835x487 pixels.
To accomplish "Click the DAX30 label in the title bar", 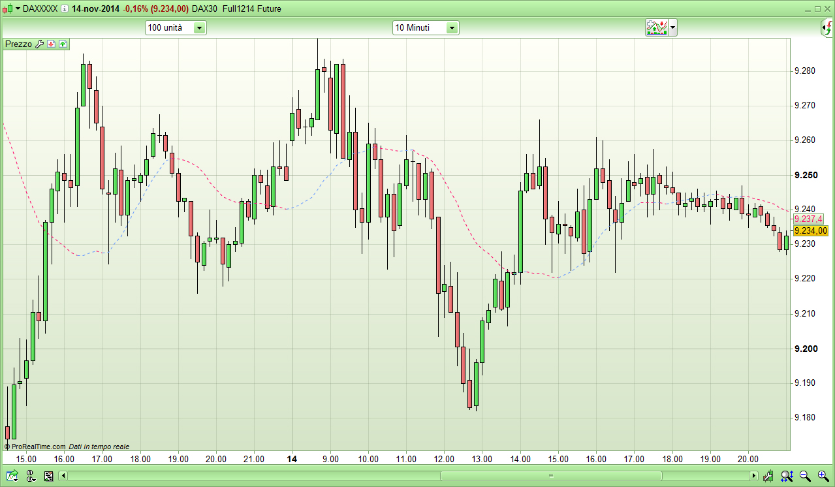I will 206,9.
